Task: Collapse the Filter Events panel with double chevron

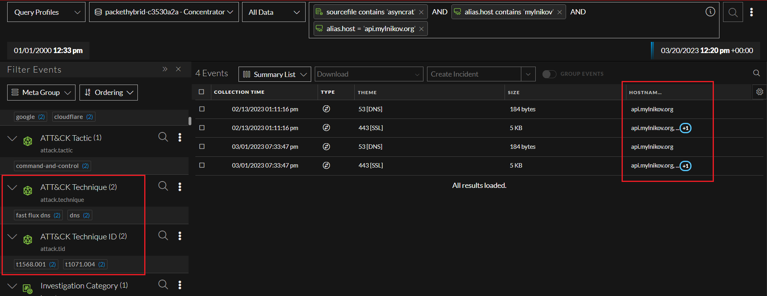Action: [165, 69]
